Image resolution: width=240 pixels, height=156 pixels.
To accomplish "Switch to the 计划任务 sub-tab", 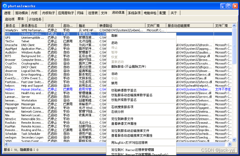I will coord(35,19).
